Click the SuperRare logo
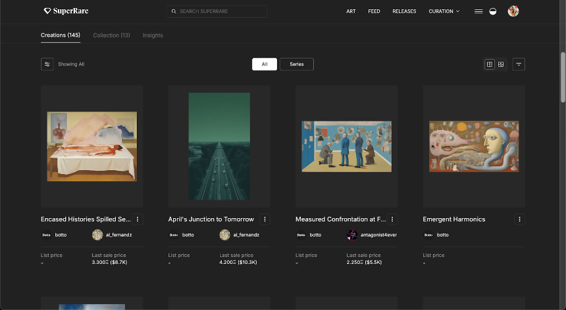Image resolution: width=566 pixels, height=310 pixels. coord(66,11)
